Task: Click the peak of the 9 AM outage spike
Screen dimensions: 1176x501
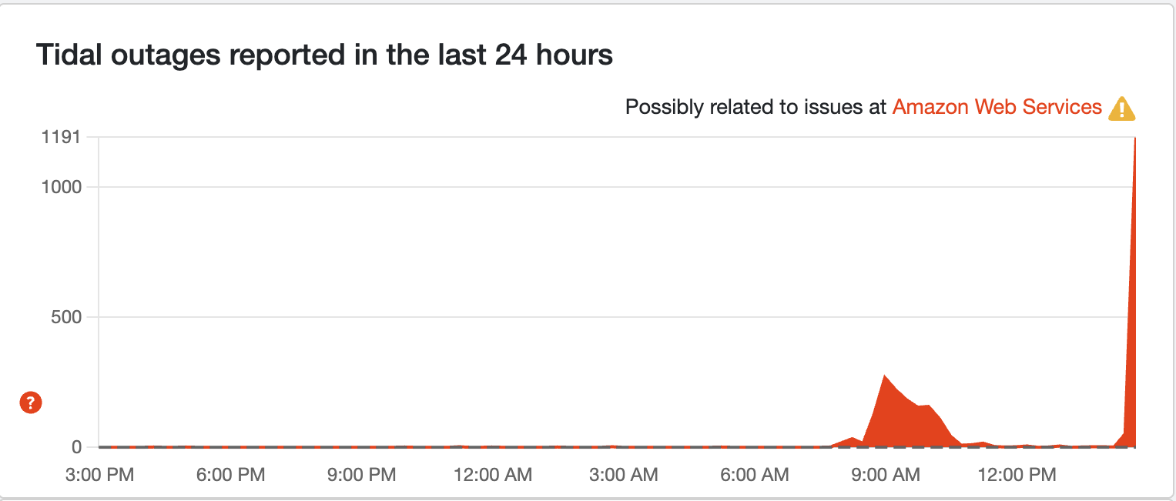Action: (885, 377)
